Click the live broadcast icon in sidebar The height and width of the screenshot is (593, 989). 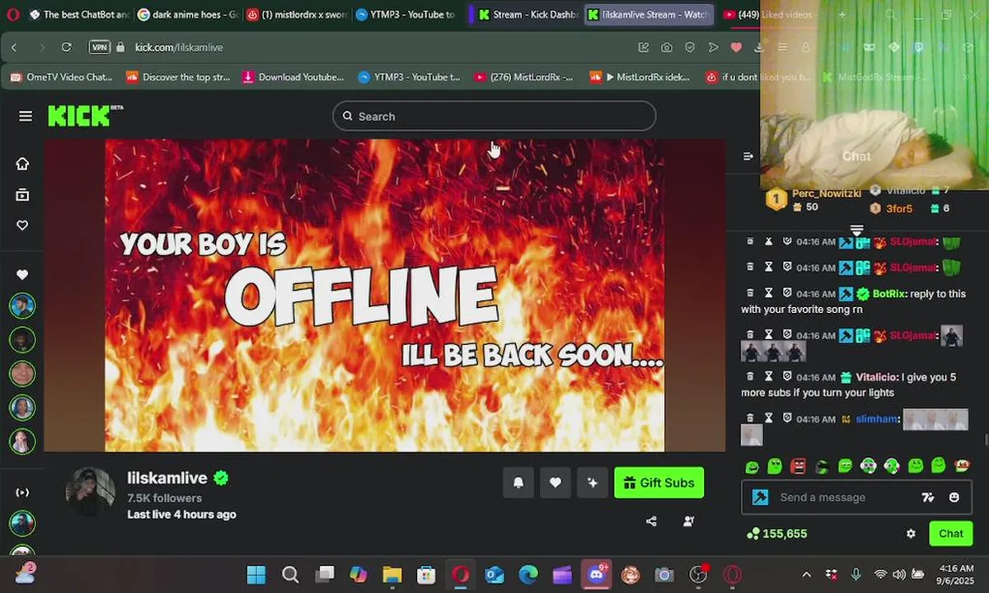(22, 492)
